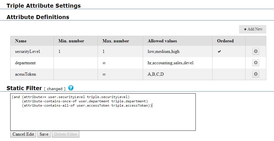
Task: Open the Static Filter help icon
Action: pos(71,88)
